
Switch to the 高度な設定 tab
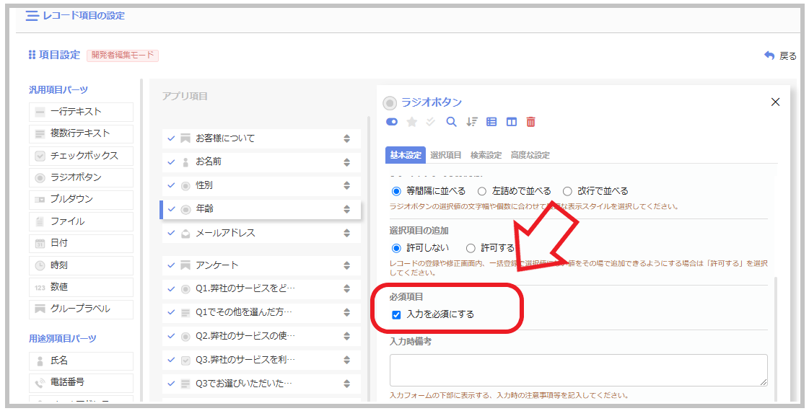530,155
